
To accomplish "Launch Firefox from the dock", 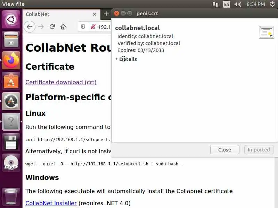I will 11,60.
